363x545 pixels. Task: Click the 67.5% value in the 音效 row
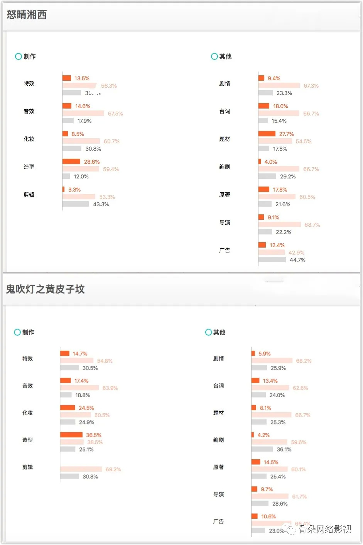point(115,114)
